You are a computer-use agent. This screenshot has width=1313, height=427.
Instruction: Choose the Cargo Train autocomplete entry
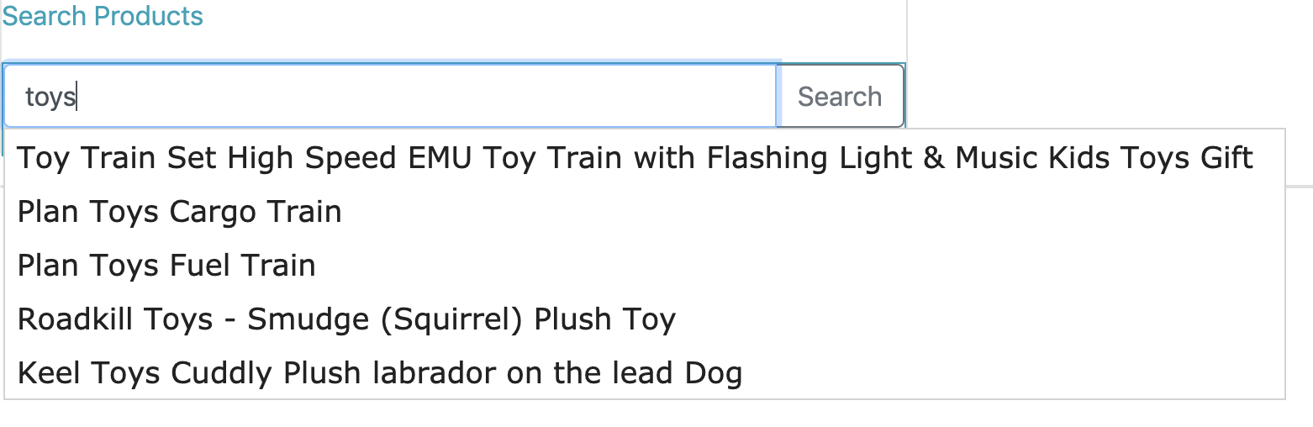[645, 211]
